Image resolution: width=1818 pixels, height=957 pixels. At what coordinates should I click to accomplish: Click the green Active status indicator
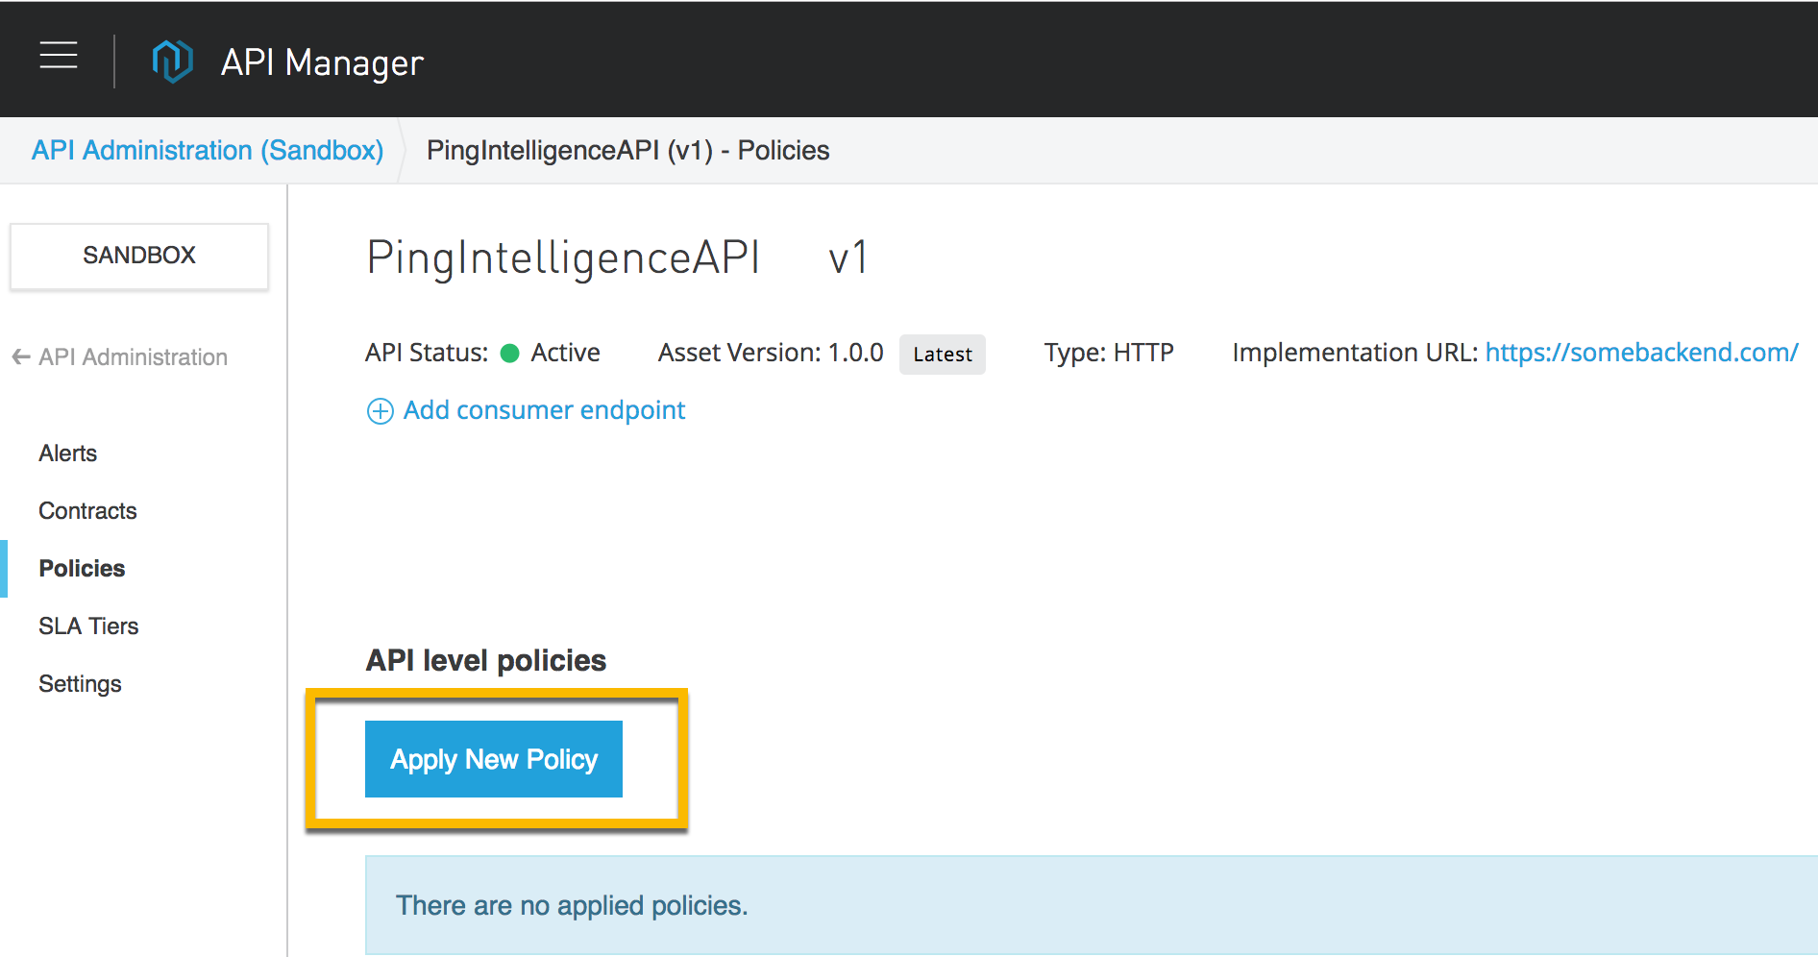coord(510,354)
